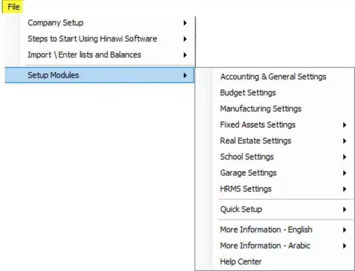355x271 pixels.
Task: Expand Garage Settings submenu arrow
Action: pyautogui.click(x=344, y=173)
